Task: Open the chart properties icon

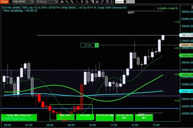Action: [107, 2]
